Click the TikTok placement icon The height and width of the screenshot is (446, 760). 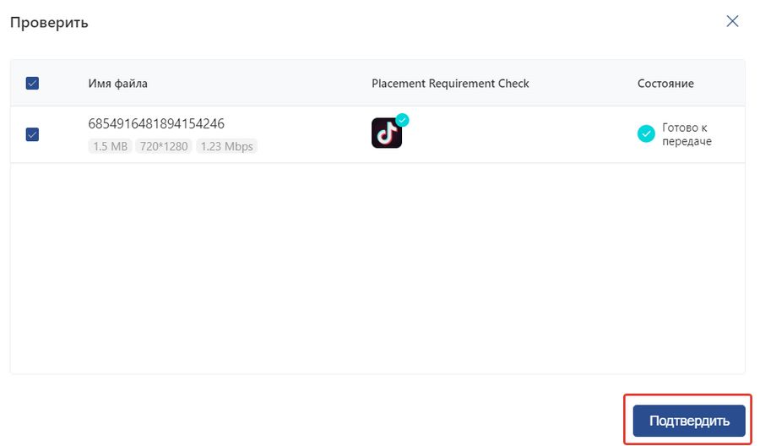click(x=387, y=133)
